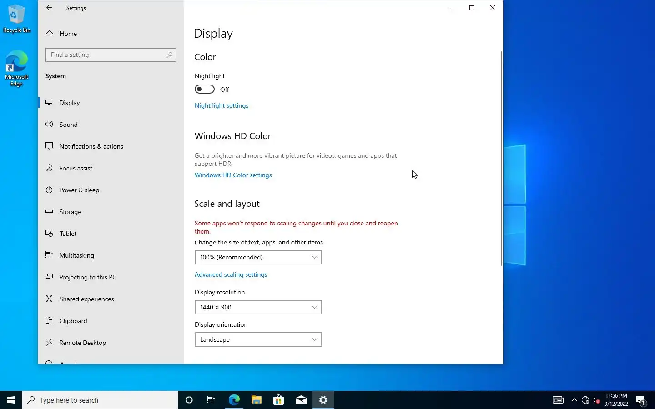Click the Notifications & actions icon
The width and height of the screenshot is (655, 409).
(x=49, y=146)
